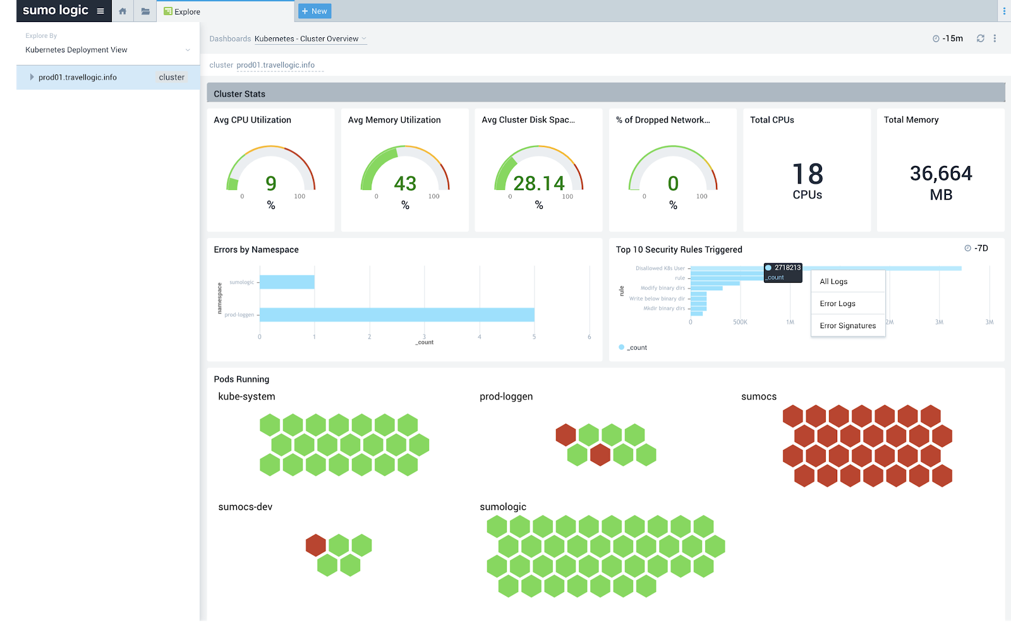Click the % of Dropped Network gauge
The width and height of the screenshot is (1011, 640).
pyautogui.click(x=673, y=169)
